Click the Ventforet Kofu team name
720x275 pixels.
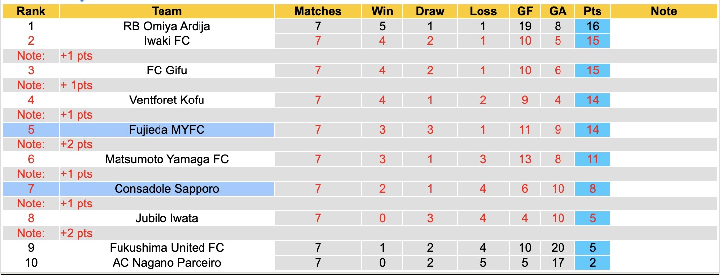click(x=167, y=100)
